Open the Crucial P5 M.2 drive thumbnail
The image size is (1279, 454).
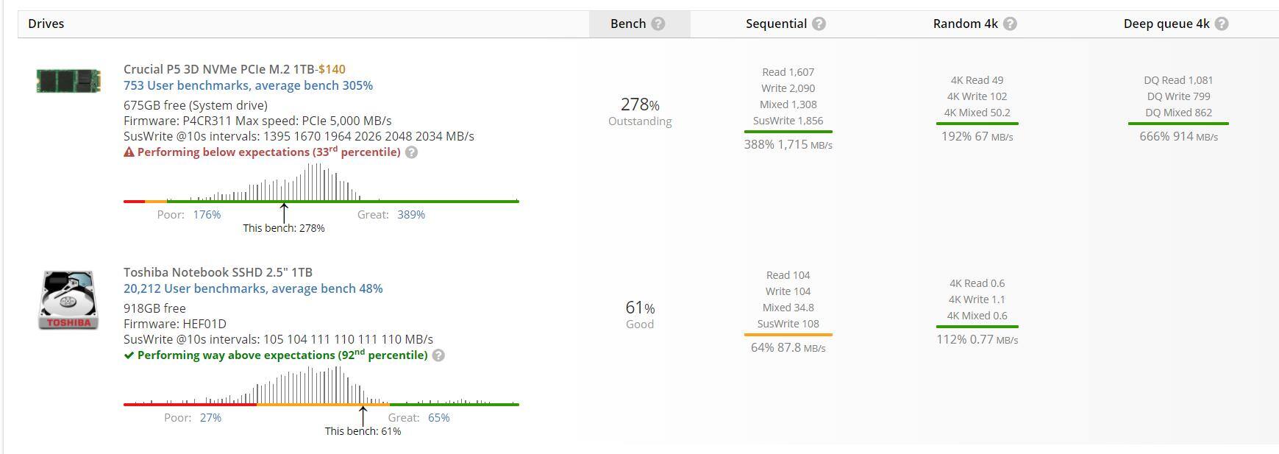[x=68, y=80]
